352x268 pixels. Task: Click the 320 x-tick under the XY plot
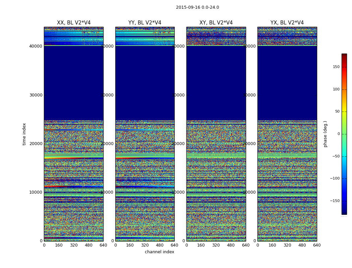[216, 245]
